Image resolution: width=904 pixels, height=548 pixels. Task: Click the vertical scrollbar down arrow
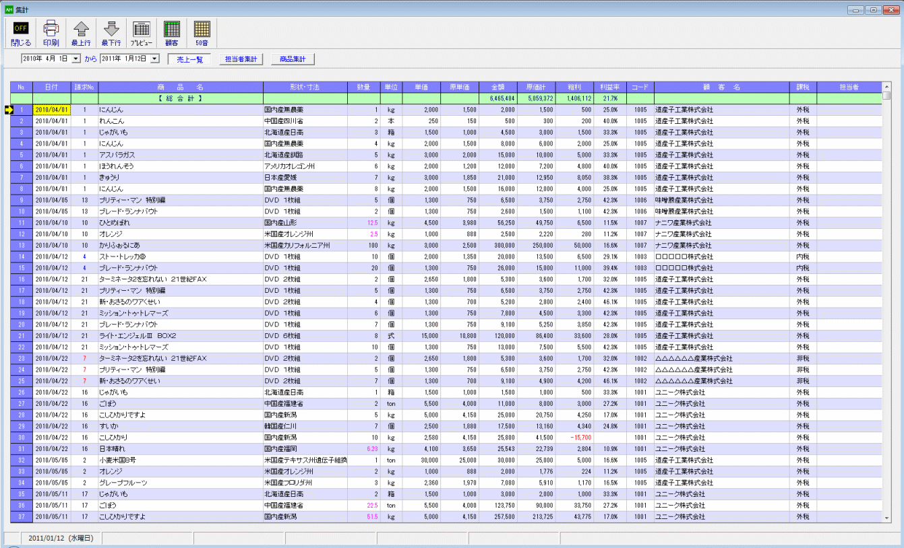[x=887, y=518]
